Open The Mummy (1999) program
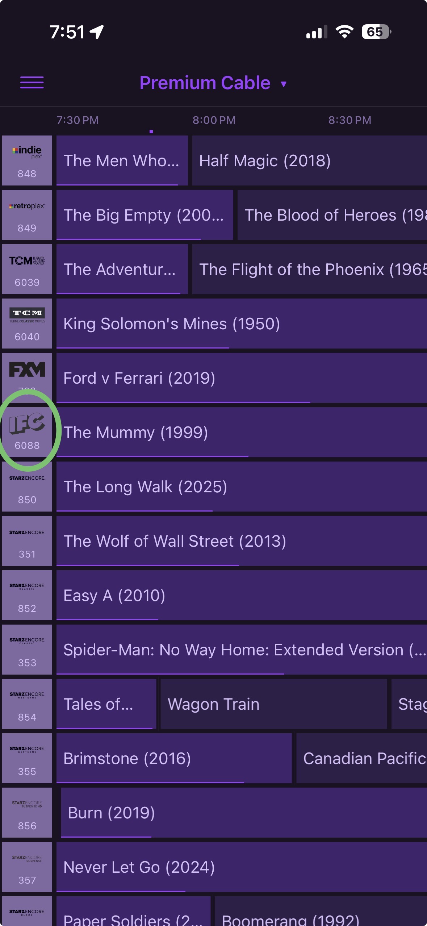 pos(241,432)
